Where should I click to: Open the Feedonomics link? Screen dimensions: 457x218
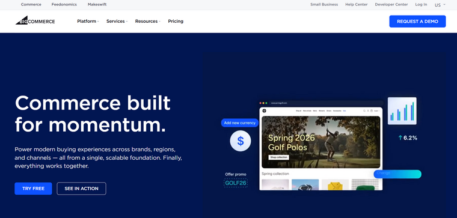[x=64, y=4]
